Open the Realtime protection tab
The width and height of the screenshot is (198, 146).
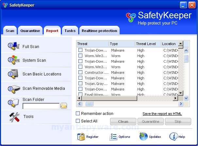click(99, 30)
